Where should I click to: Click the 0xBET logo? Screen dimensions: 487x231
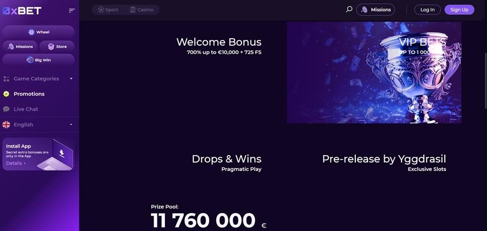22,11
